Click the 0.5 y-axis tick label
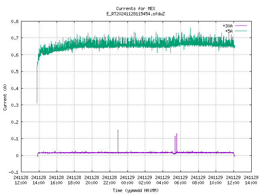This screenshot has width=259, height=194. pyautogui.click(x=15, y=72)
